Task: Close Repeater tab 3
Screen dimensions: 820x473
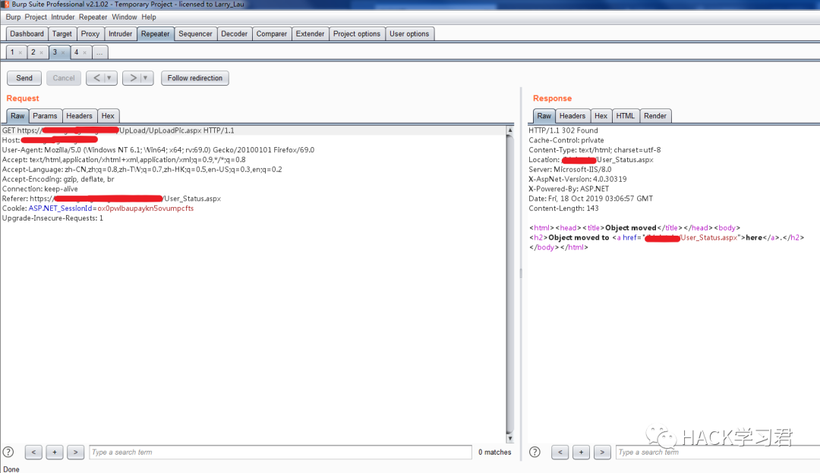Action: (x=63, y=53)
